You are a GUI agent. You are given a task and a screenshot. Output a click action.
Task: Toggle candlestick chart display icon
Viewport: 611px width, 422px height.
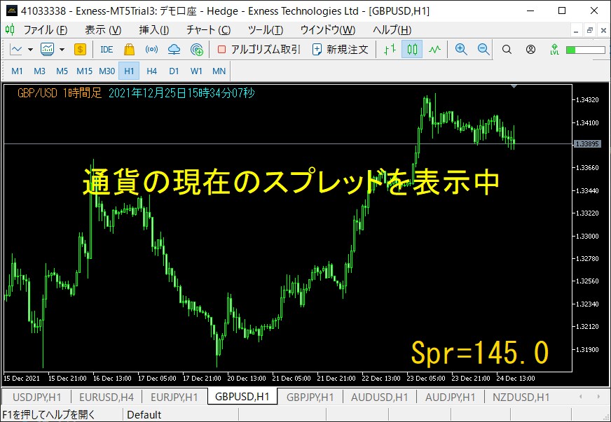coord(412,50)
